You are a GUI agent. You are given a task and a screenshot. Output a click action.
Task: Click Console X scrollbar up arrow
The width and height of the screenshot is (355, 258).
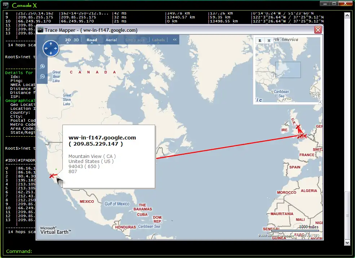[347, 16]
